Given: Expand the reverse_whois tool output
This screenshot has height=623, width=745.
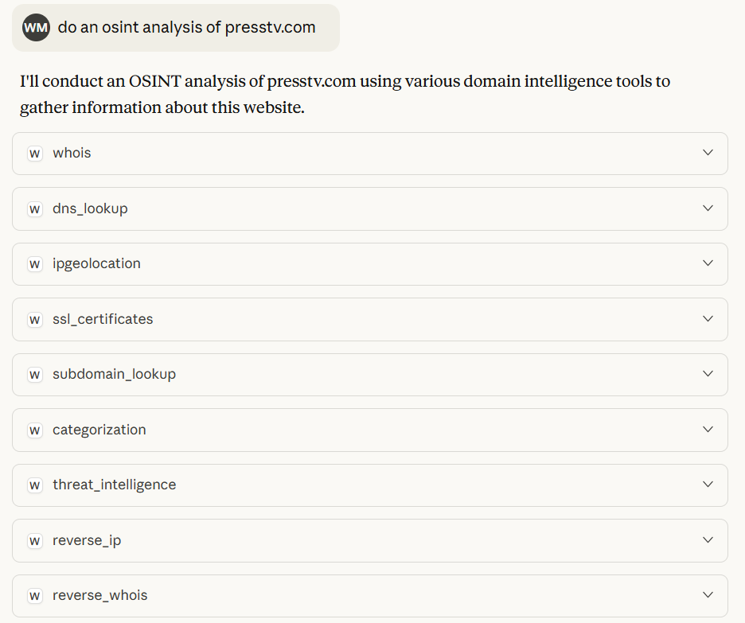Looking at the screenshot, I should pyautogui.click(x=708, y=595).
